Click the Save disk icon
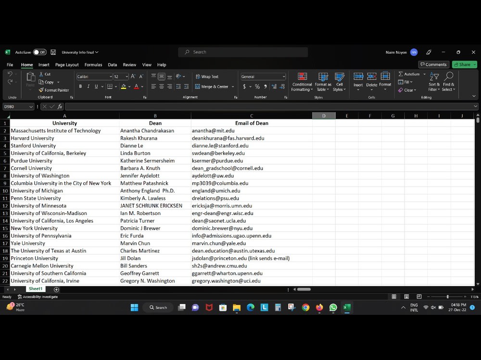Image resolution: width=481 pixels, height=360 pixels. (53, 52)
